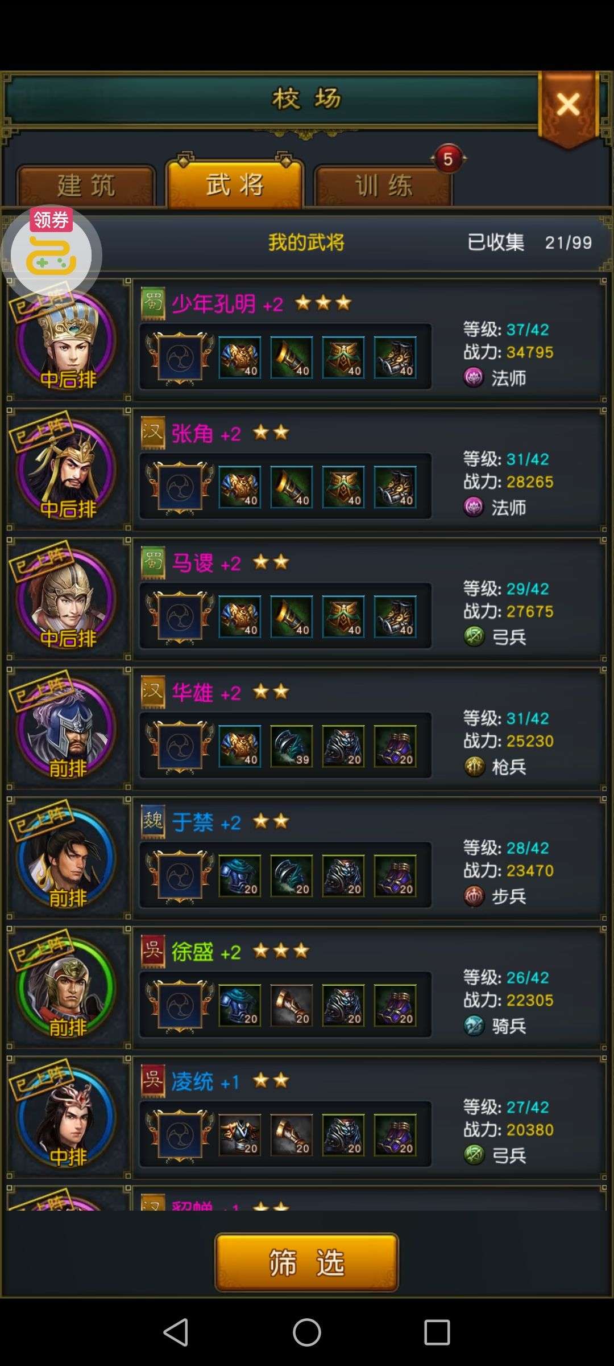Tap 华雄's level 39 bracer equipment
Image resolution: width=614 pixels, height=1366 pixels.
pos(292,747)
